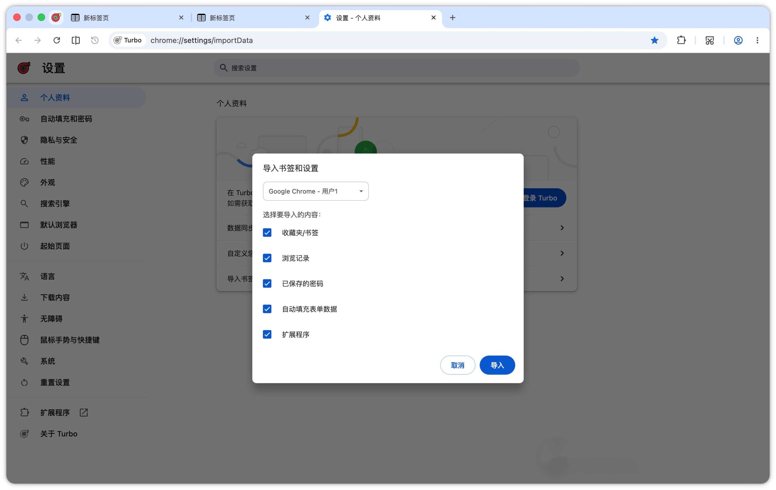Image resolution: width=776 pixels, height=490 pixels.
Task: Uncheck 扩展程序 checkbox in import dialog
Action: [x=267, y=335]
